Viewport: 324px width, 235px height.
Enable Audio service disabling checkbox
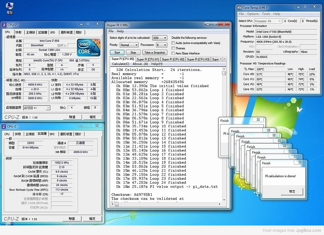173,43
